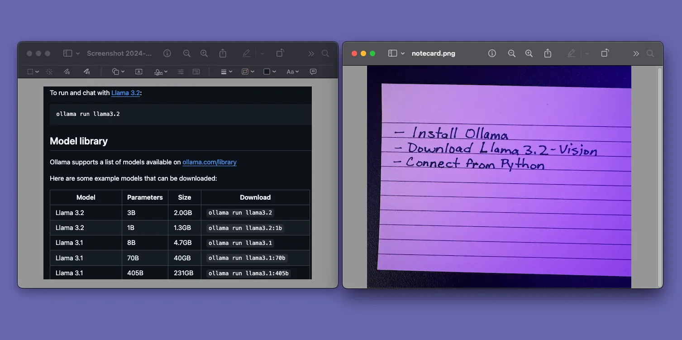The height and width of the screenshot is (340, 682).
Task: Click the ollama.com/library link
Action: [x=209, y=162]
